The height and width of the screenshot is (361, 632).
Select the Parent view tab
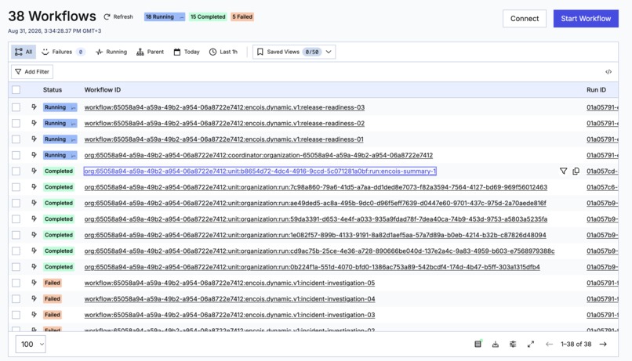[150, 52]
